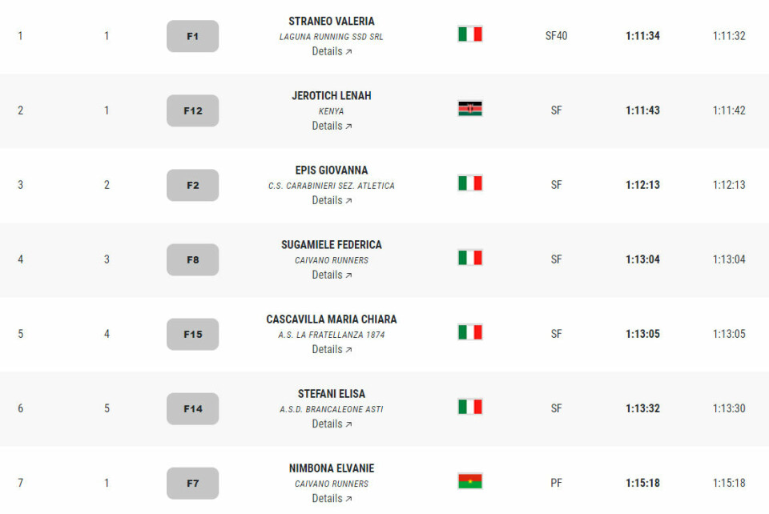Image resolution: width=769 pixels, height=514 pixels.
Task: Click the Italian flag beside Straneo Valeria
Action: [x=470, y=34]
